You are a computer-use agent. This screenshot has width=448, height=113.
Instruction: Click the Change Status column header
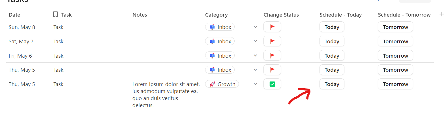point(281,15)
